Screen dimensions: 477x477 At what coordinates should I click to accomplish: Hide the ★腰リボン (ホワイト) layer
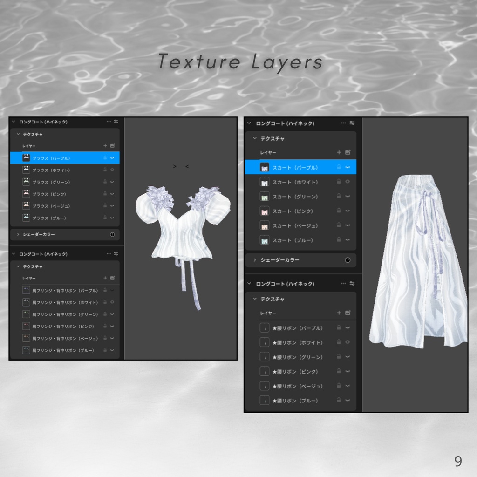[x=348, y=342]
